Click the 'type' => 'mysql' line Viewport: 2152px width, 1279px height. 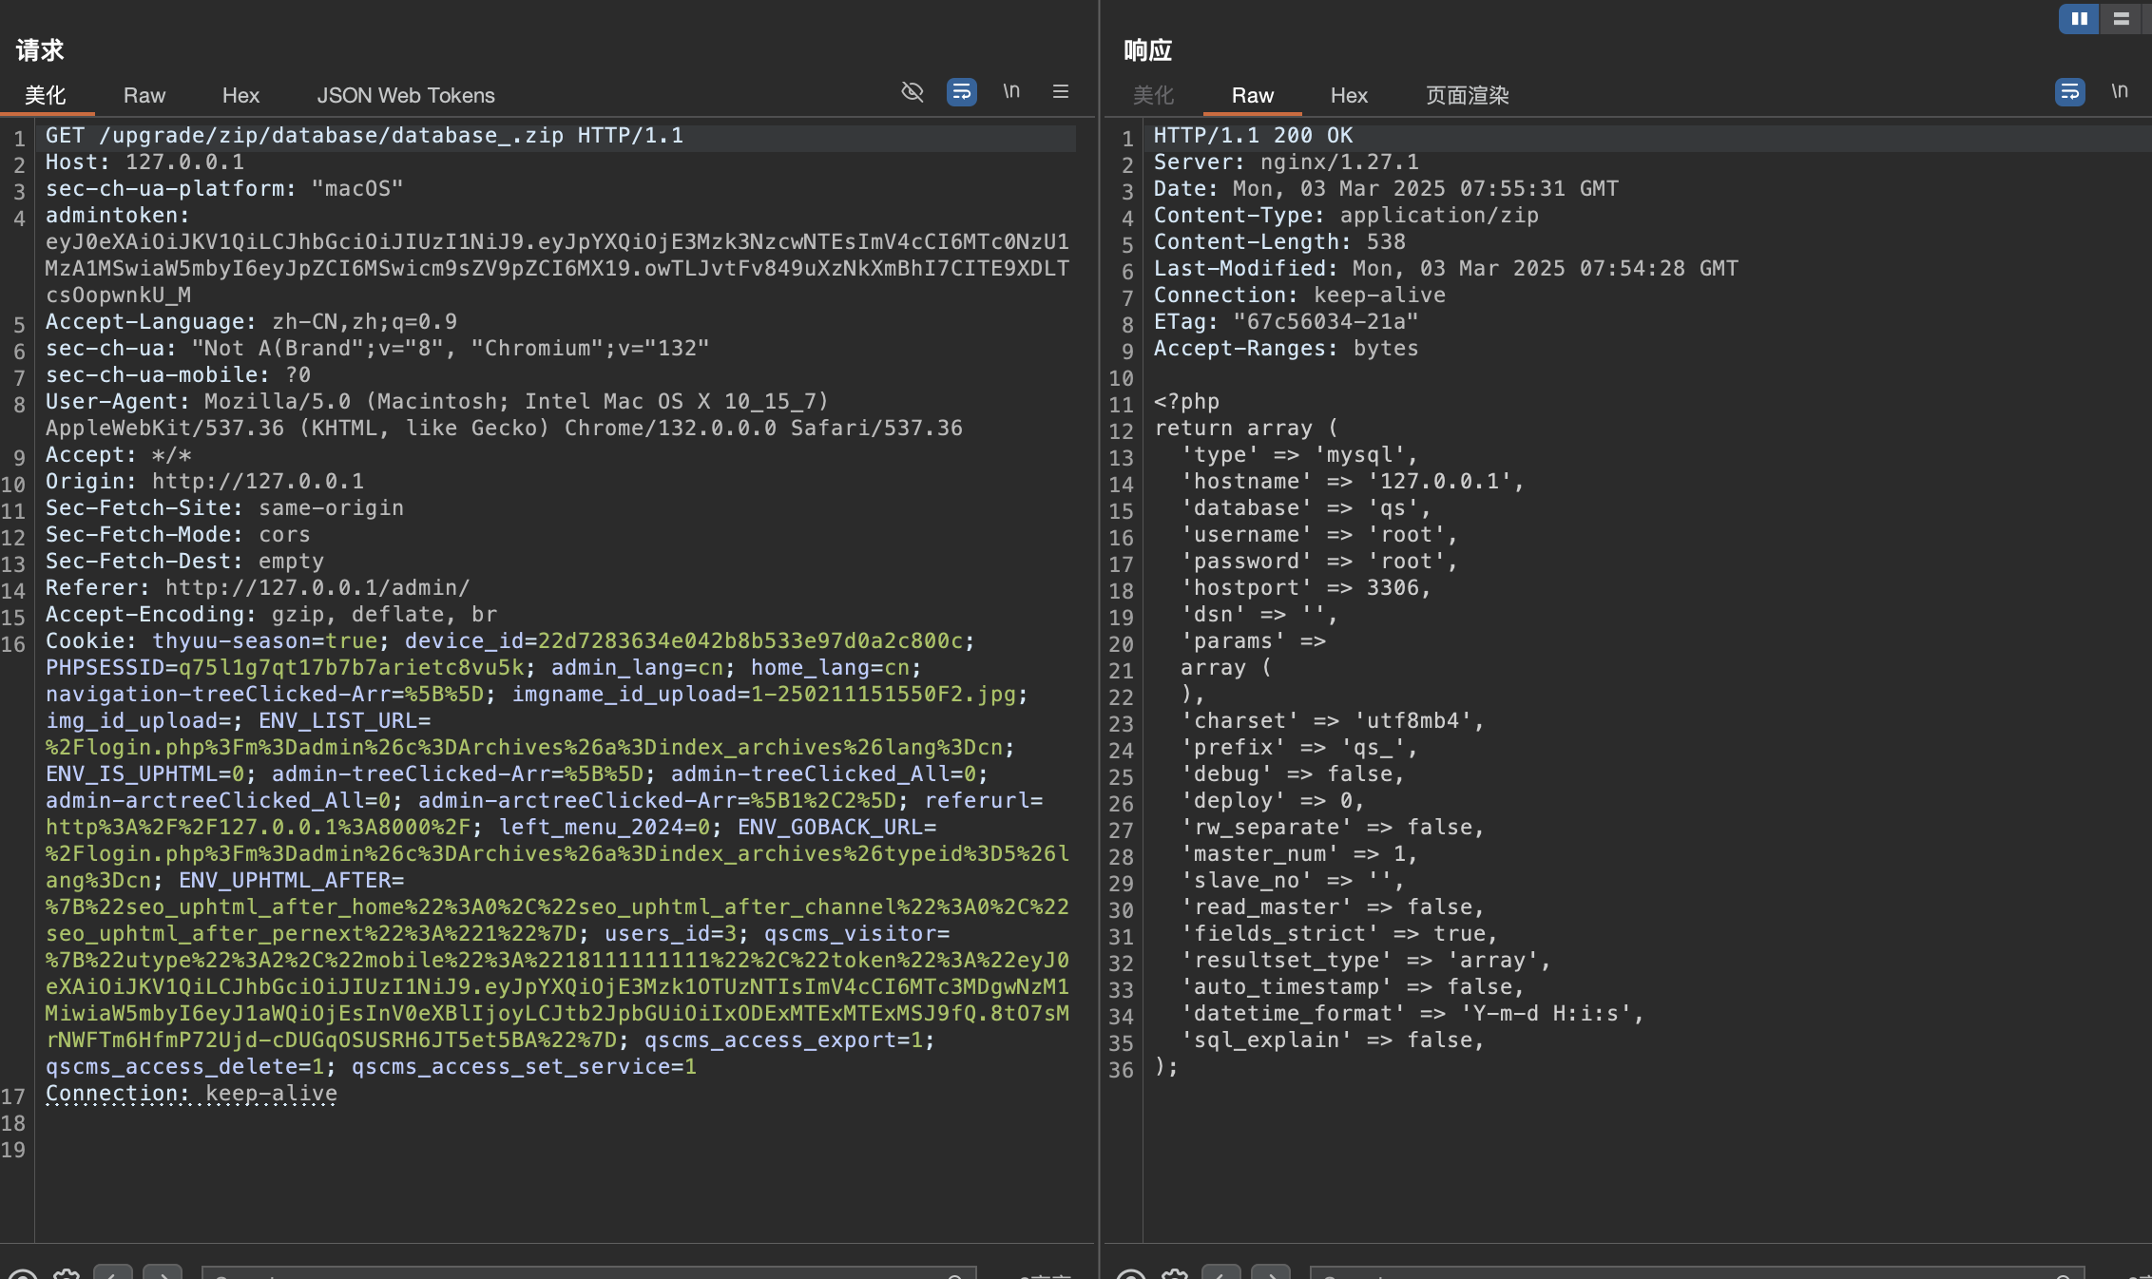point(1299,455)
